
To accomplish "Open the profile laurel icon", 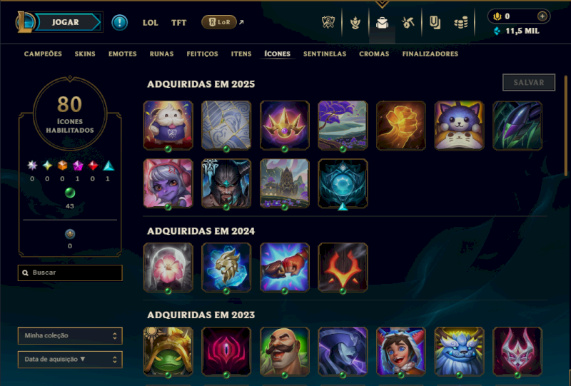I will click(355, 23).
